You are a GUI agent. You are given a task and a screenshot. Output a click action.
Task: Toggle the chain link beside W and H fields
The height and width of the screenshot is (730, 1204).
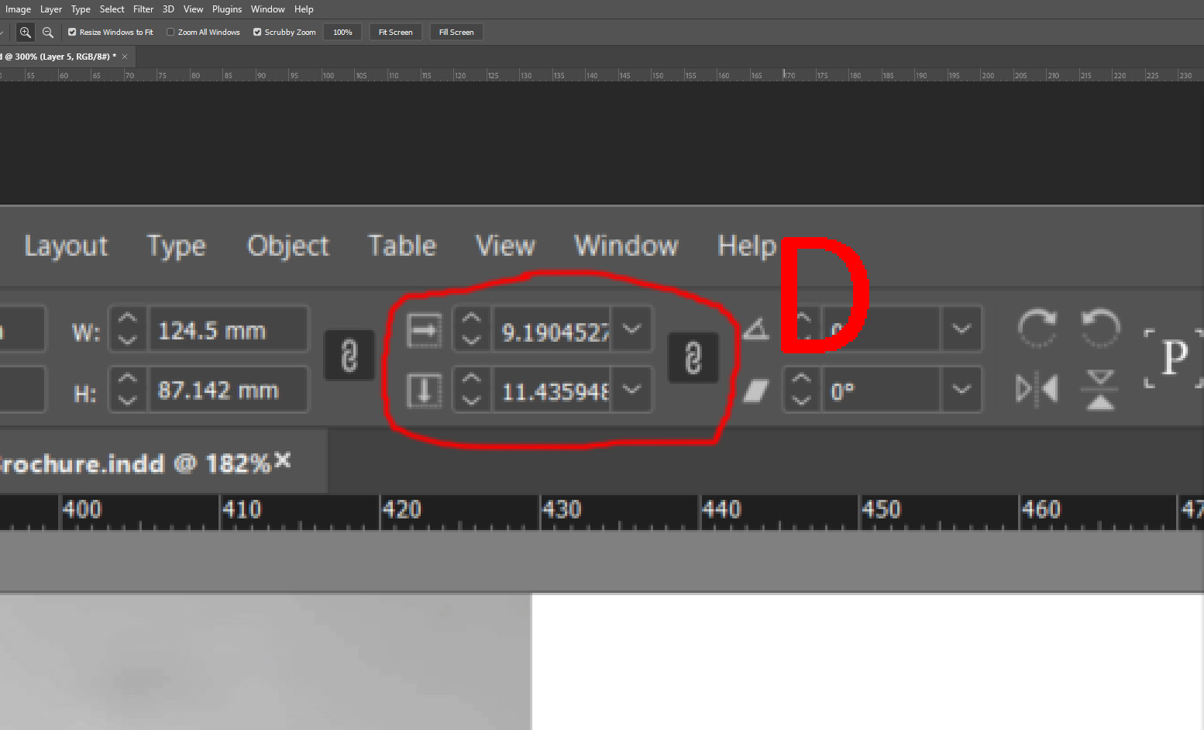pos(349,355)
